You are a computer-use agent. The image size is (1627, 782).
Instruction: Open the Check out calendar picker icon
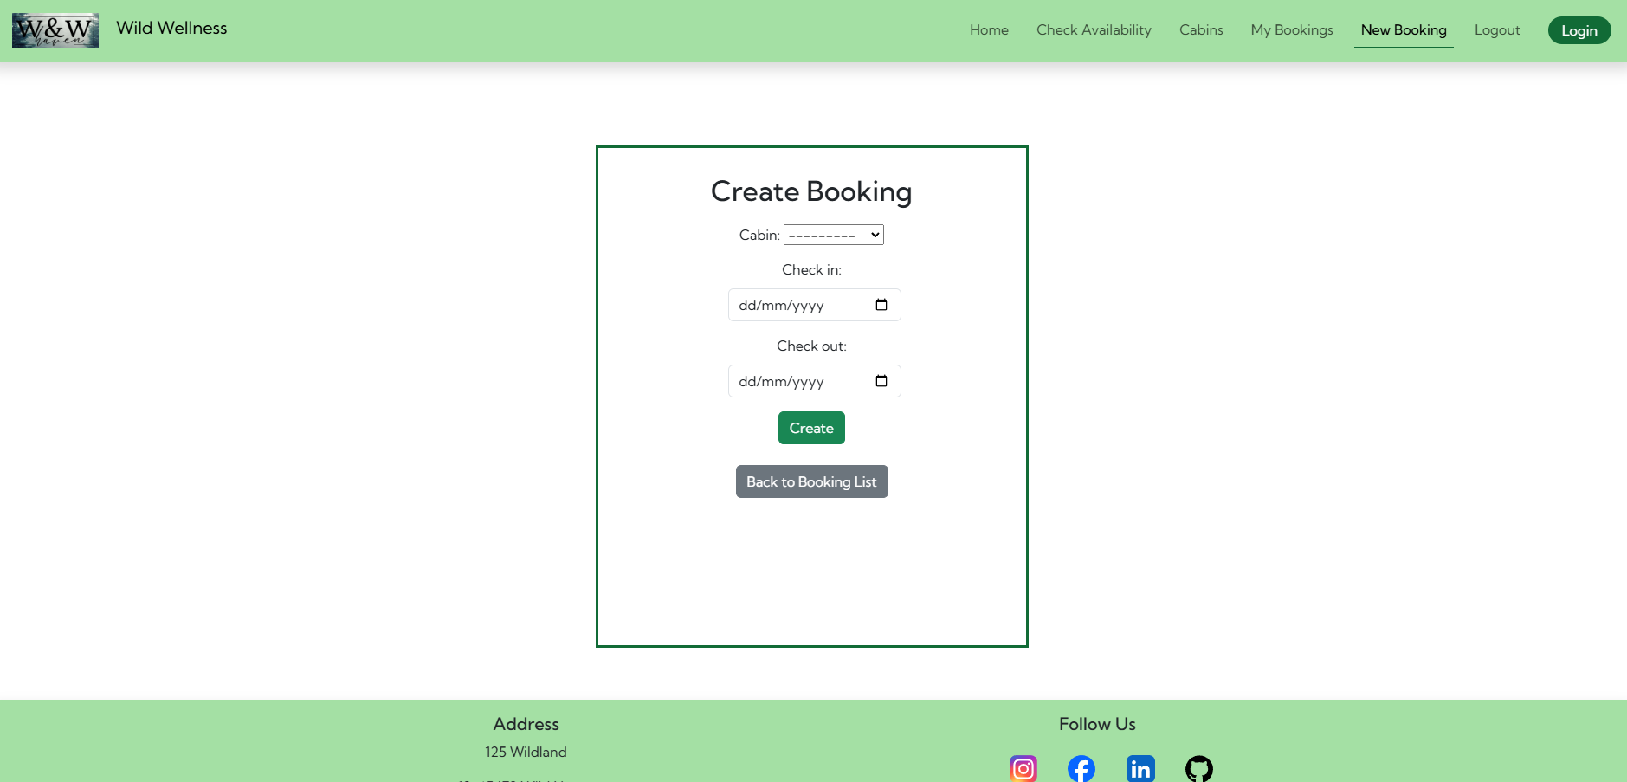pyautogui.click(x=881, y=381)
